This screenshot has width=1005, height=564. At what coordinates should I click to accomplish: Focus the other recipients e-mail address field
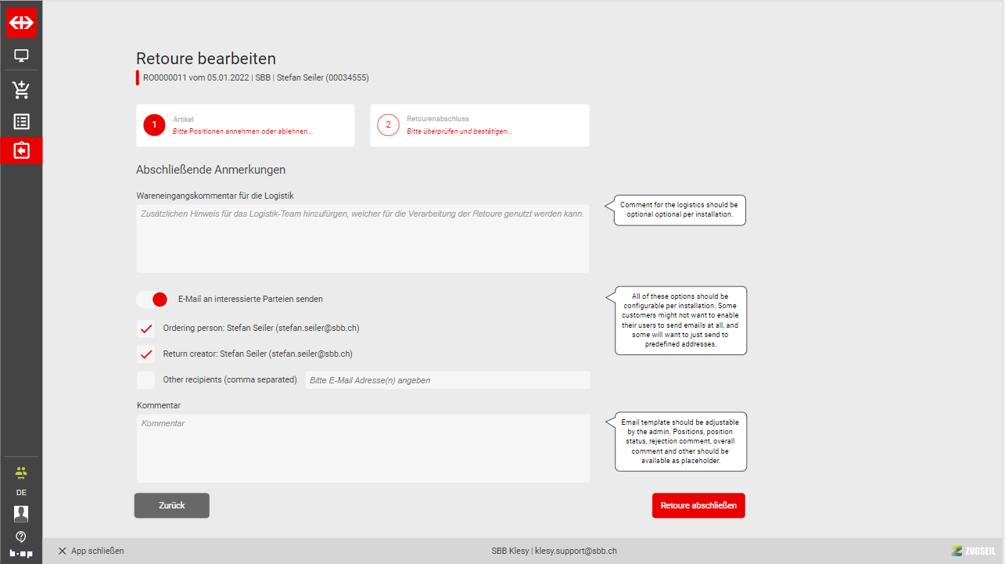[447, 380]
